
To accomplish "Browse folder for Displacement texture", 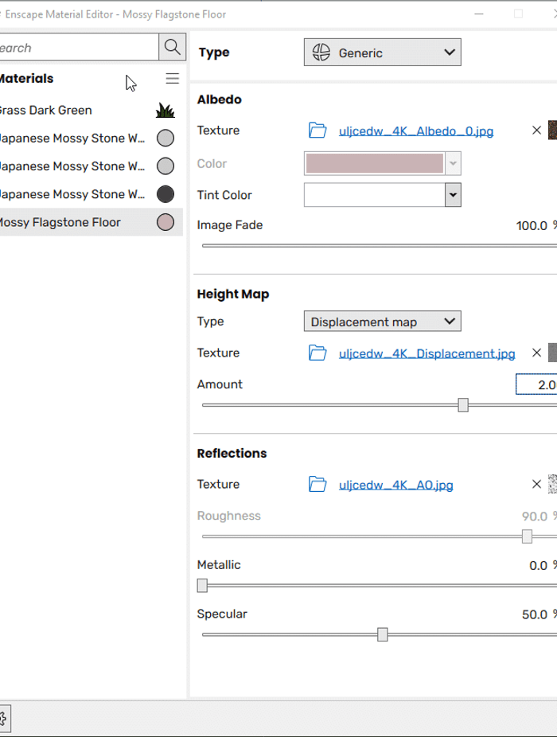I will 317,353.
